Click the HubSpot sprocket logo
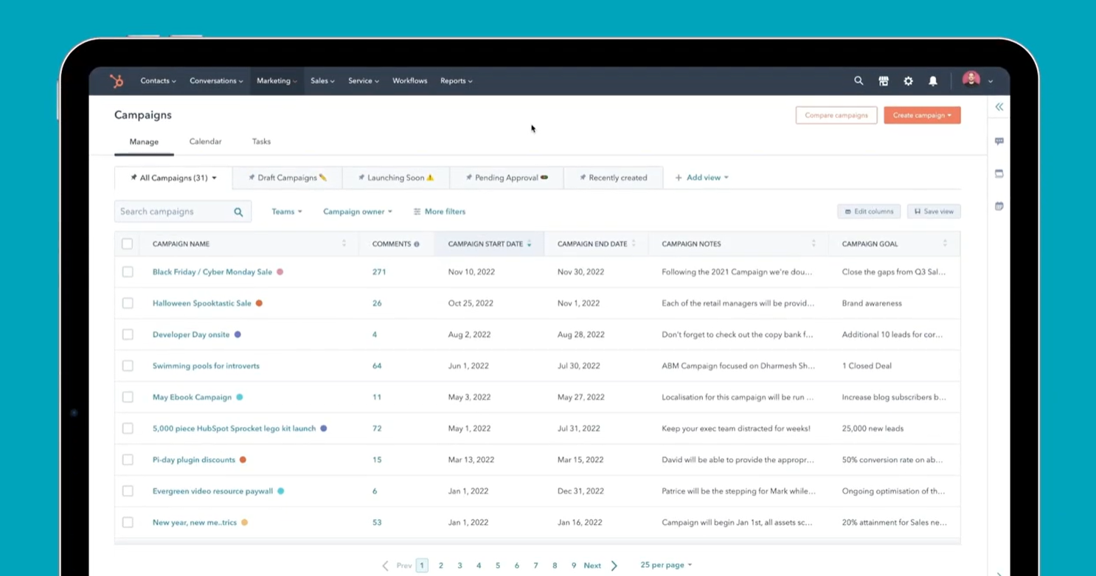The image size is (1096, 576). 117,81
